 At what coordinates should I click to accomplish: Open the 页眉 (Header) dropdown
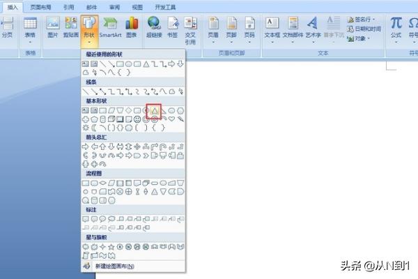pyautogui.click(x=213, y=27)
